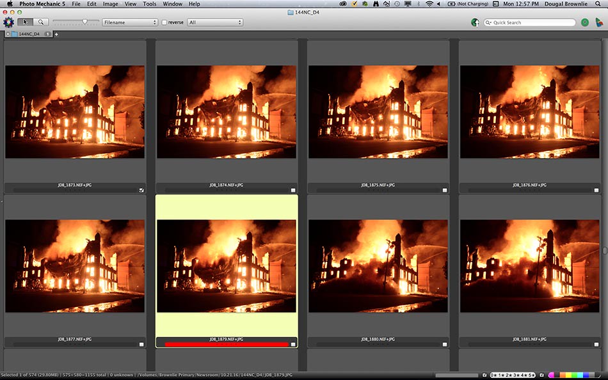The height and width of the screenshot is (380, 608).
Task: Tag the JD8_1876 photo checkbox
Action: click(x=596, y=190)
